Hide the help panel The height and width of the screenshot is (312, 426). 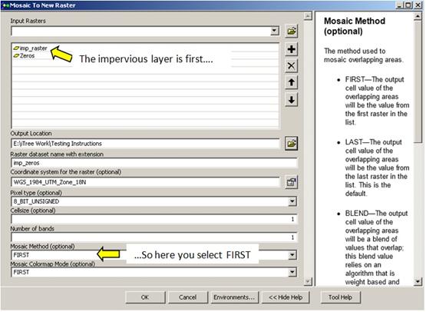tap(286, 297)
